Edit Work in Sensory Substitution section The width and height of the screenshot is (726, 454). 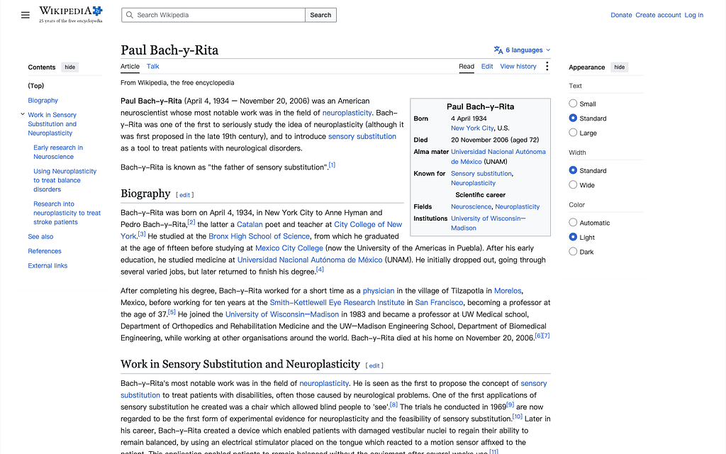pyautogui.click(x=374, y=365)
